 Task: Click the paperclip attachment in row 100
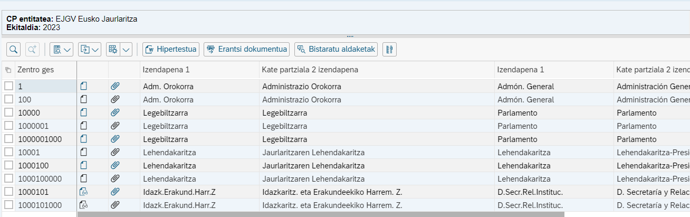coord(116,99)
